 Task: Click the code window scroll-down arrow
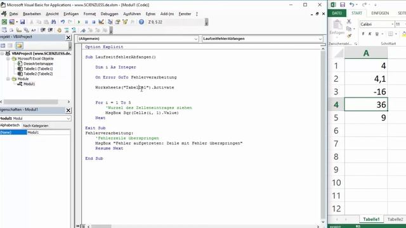tap(323, 222)
